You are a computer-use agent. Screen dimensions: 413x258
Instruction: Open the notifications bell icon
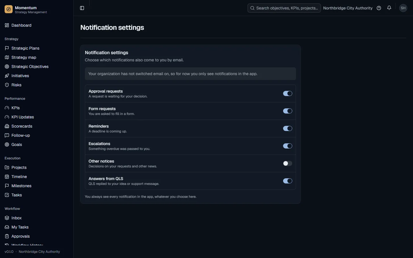tap(389, 8)
